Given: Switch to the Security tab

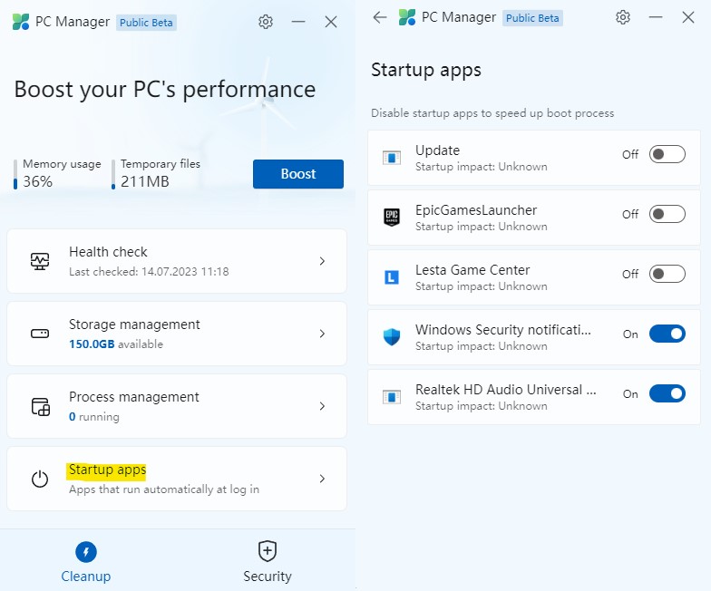Looking at the screenshot, I should click(x=267, y=561).
